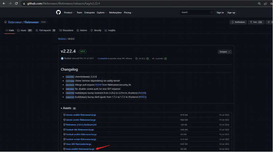This screenshot has height=152, width=273.
Task: Switch to the Actions tab
Action: 82,30
